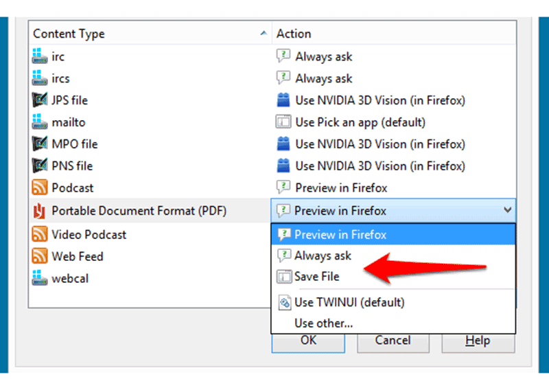Expand the PDF action dropdown arrow

(x=507, y=210)
